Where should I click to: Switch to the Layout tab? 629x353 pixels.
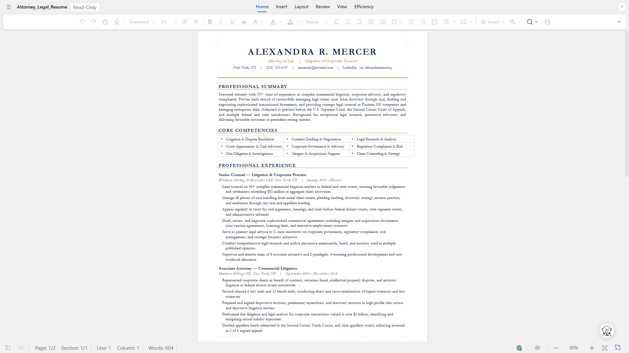[301, 7]
